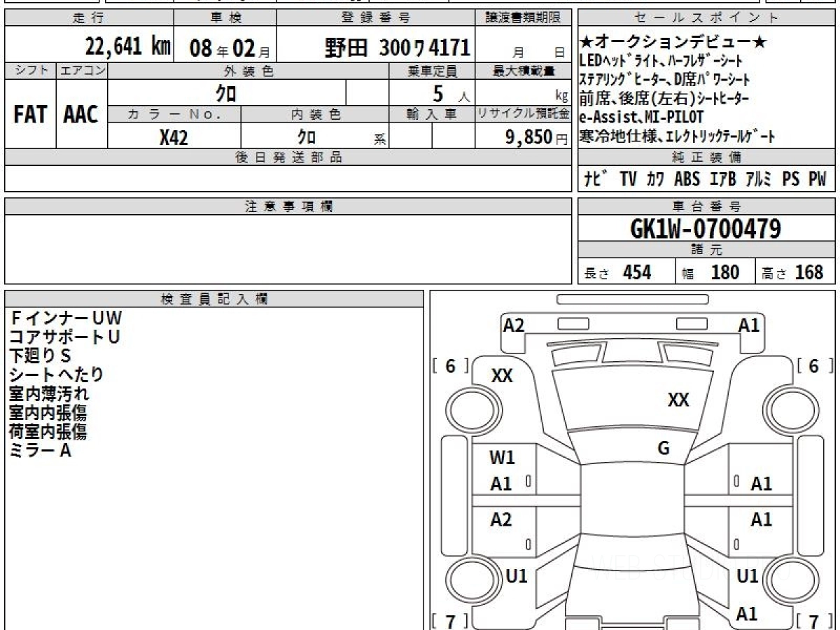Click the AAC air conditioner value

pyautogui.click(x=81, y=115)
